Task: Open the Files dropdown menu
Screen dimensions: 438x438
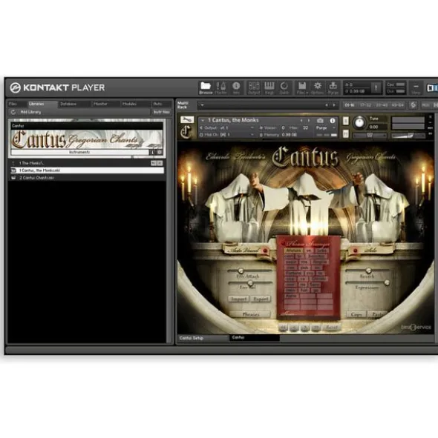Action: pos(302,87)
